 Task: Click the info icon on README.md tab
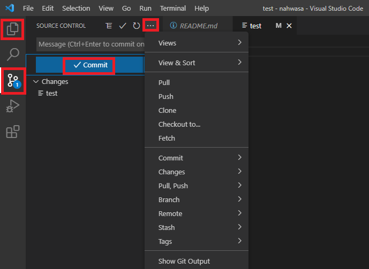tap(174, 25)
